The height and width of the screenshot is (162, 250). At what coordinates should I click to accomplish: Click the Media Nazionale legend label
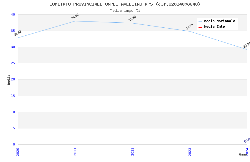tap(219, 21)
